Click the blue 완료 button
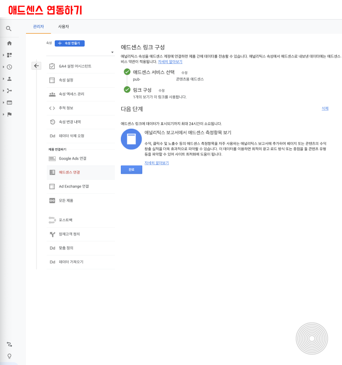Image resolution: width=342 pixels, height=365 pixels. (131, 170)
